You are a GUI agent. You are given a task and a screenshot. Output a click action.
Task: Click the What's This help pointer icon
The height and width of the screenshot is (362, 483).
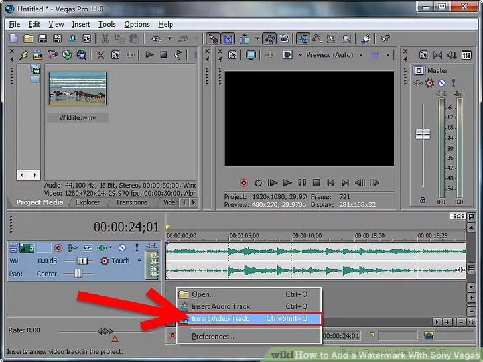pos(385,38)
